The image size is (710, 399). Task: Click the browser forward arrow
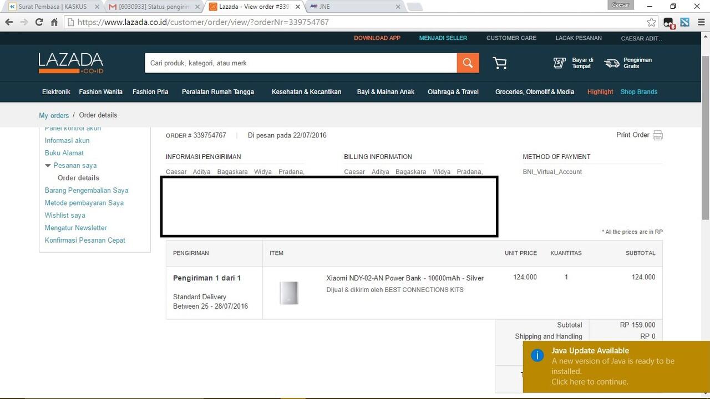pos(24,22)
